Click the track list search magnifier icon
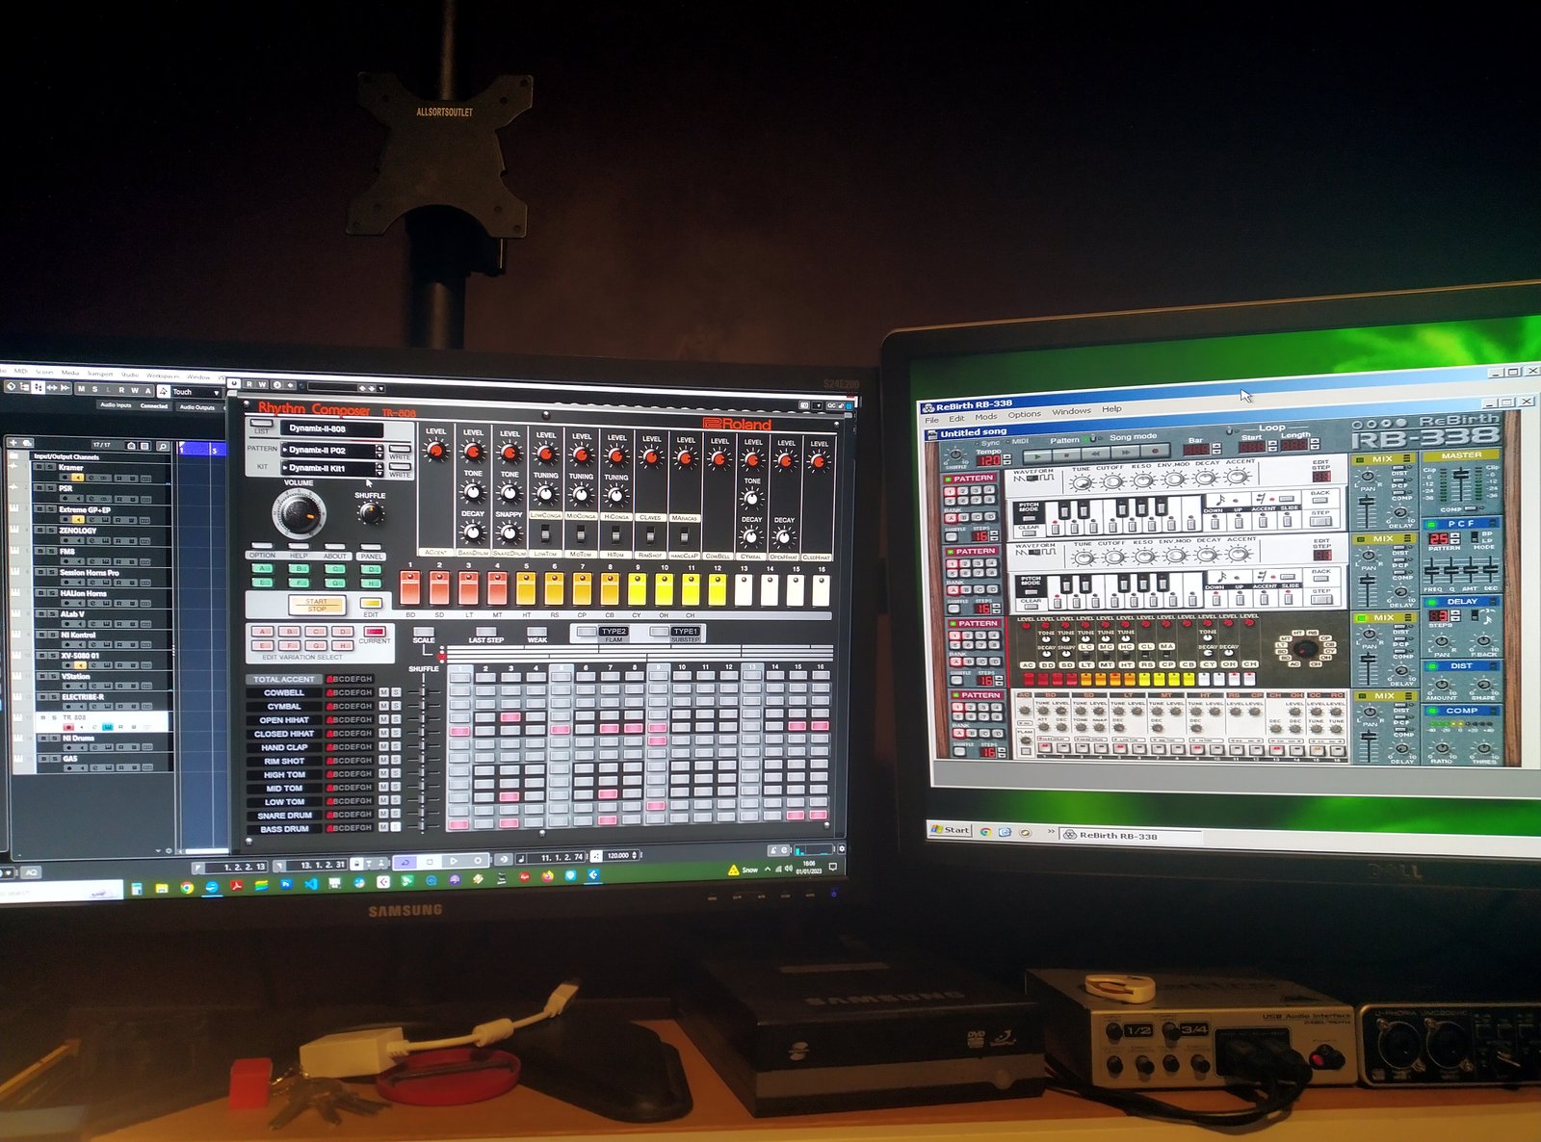1541x1142 pixels. (163, 446)
